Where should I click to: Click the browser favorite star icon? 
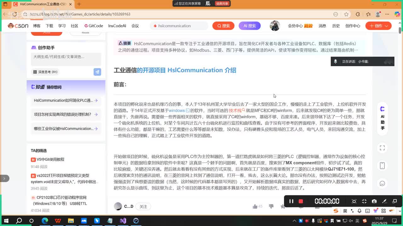pos(346,14)
